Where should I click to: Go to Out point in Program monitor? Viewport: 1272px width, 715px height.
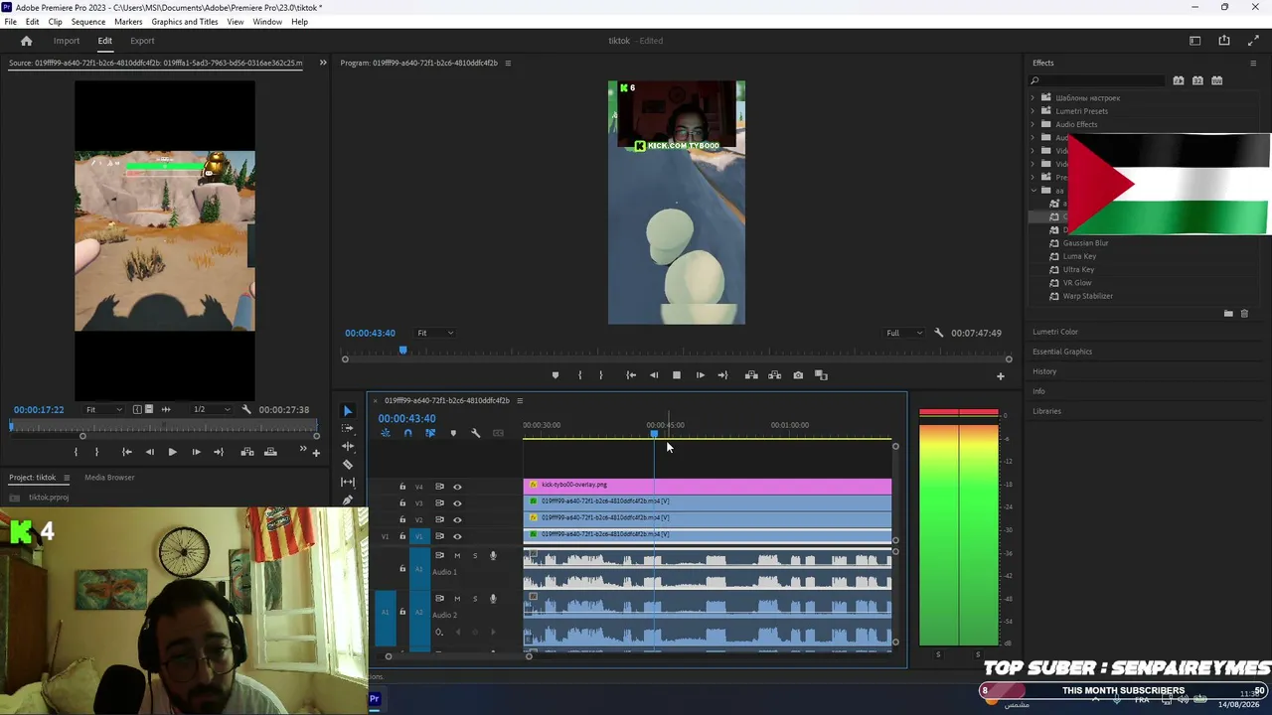click(x=722, y=375)
